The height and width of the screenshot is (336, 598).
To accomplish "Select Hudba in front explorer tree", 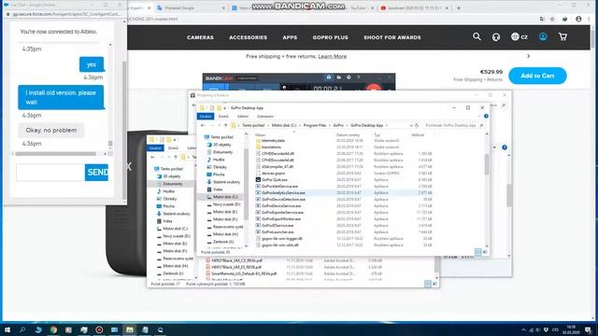I will (219, 160).
